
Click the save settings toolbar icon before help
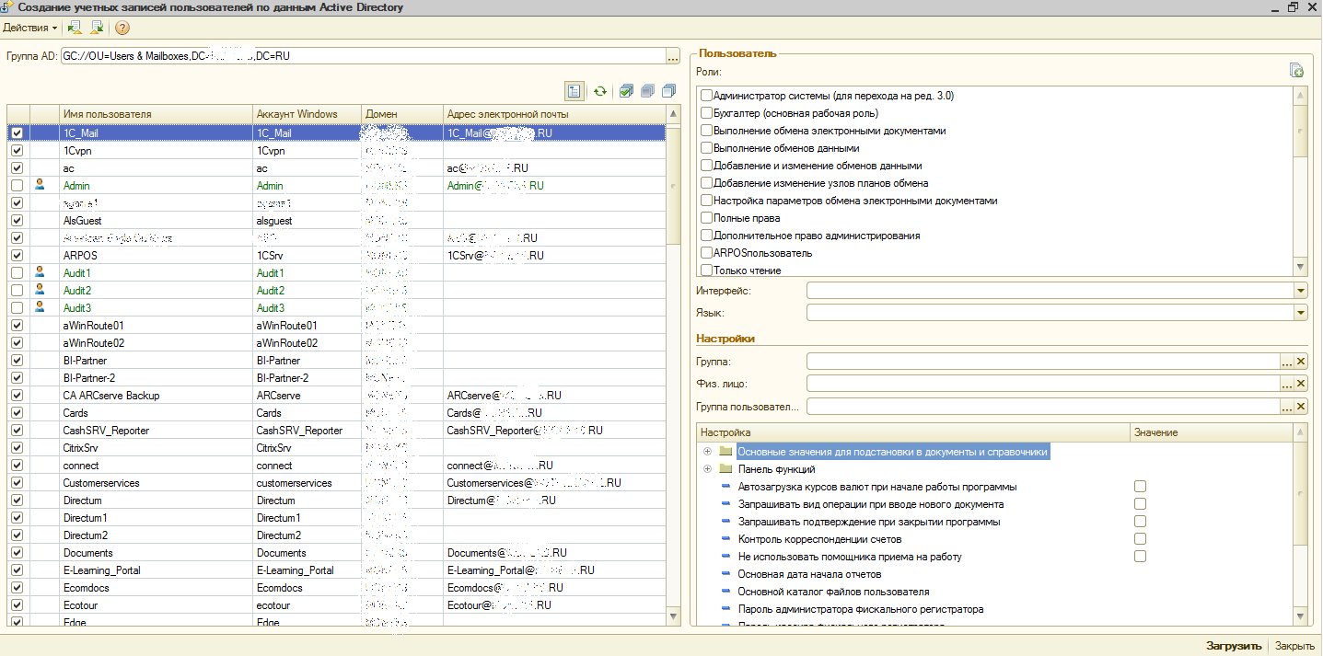click(97, 28)
